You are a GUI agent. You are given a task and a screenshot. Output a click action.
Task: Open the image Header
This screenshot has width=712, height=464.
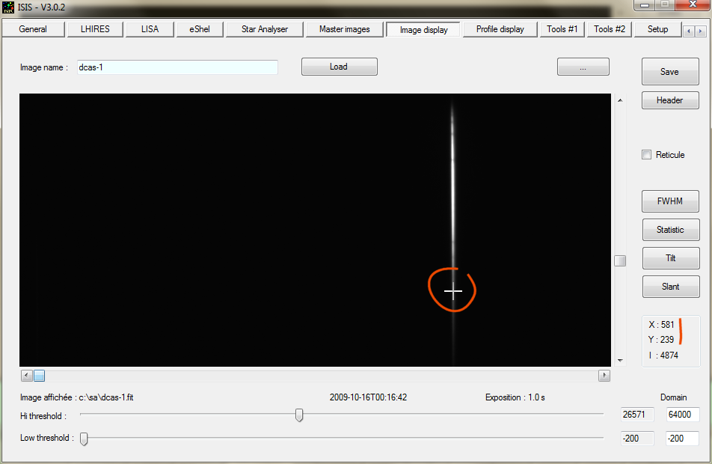click(669, 100)
